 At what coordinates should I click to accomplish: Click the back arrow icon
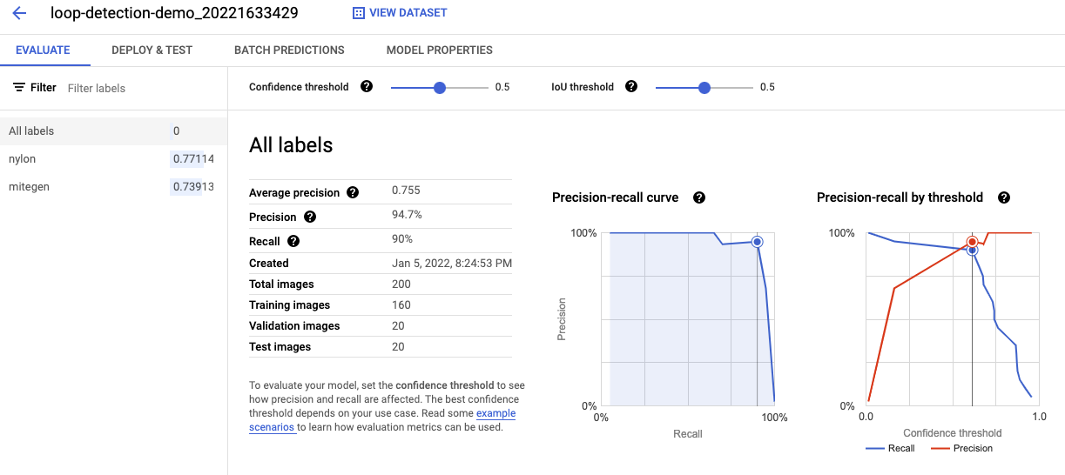(x=20, y=14)
